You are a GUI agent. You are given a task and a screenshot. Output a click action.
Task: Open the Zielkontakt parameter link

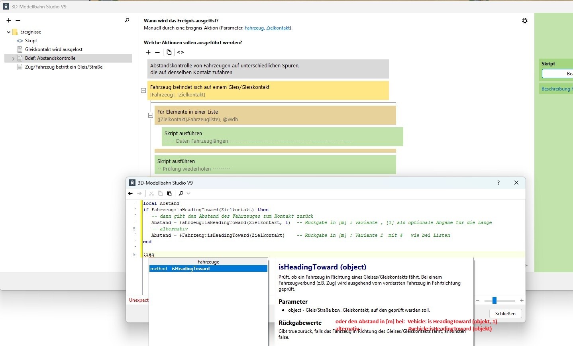coord(278,28)
